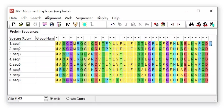Select the 'with' gaps radio button
This screenshot has width=224, height=111.
tap(51, 99)
